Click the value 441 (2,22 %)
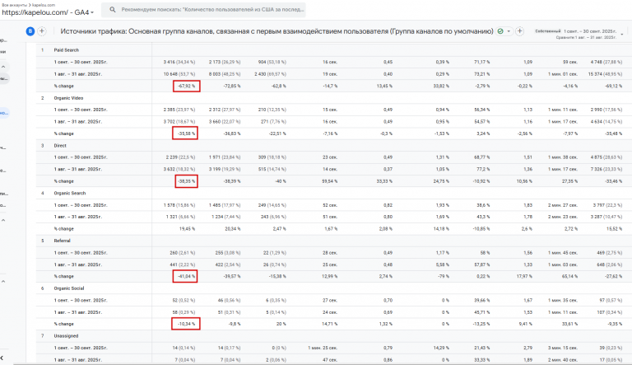This screenshot has width=632, height=365. point(182,264)
